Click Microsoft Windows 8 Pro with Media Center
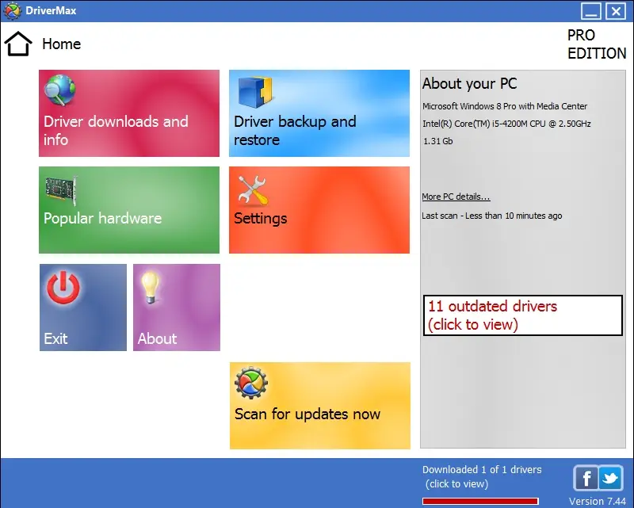 click(505, 106)
